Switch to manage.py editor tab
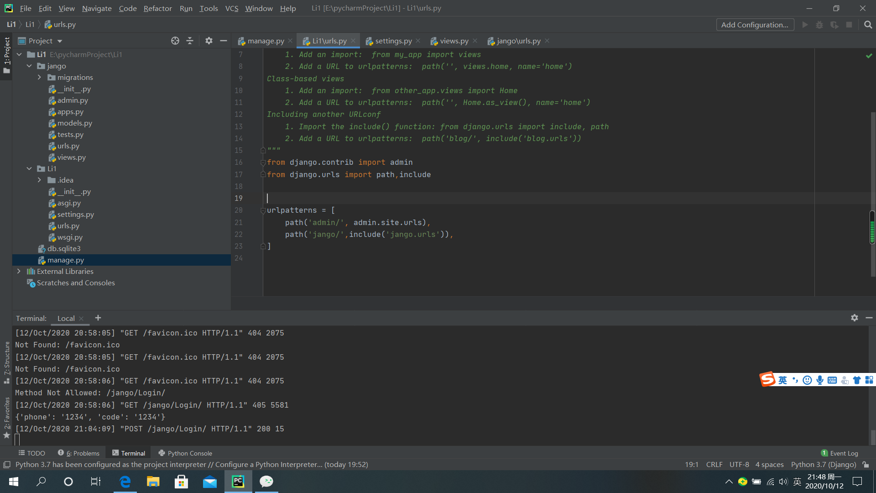This screenshot has width=876, height=493. pos(266,41)
